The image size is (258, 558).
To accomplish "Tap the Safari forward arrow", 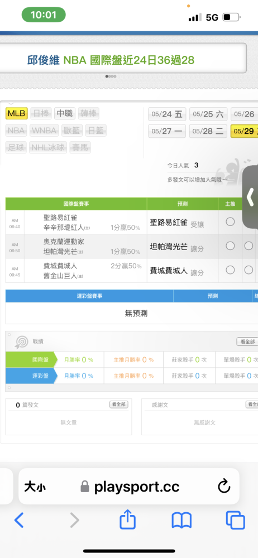I will point(74,520).
